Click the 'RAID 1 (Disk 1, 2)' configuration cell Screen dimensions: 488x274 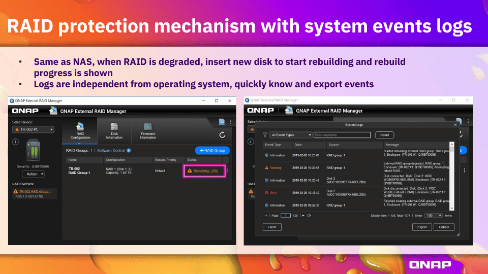pos(118,170)
